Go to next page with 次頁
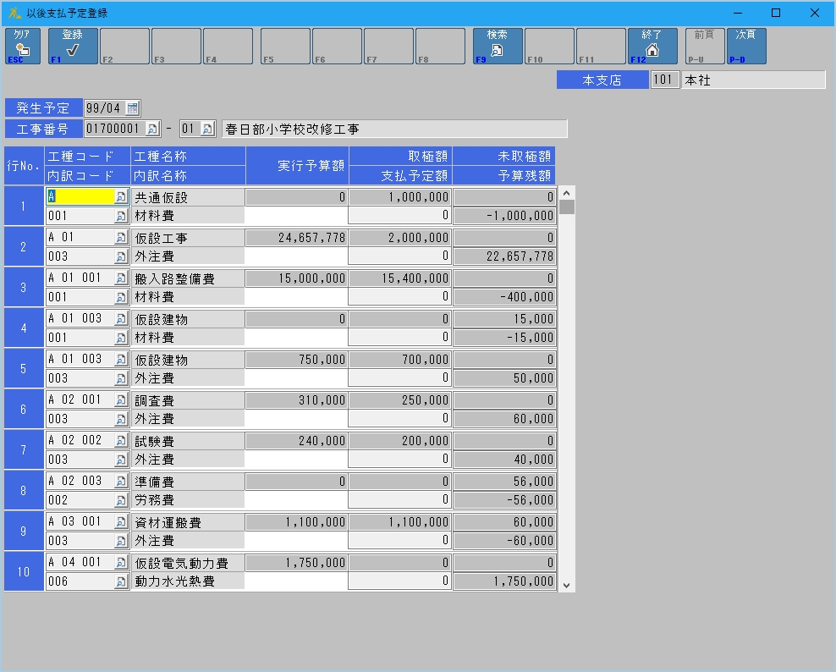This screenshot has height=672, width=836. coord(745,46)
